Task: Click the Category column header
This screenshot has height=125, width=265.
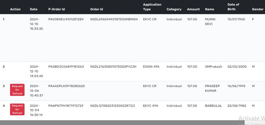Action: [x=174, y=9]
